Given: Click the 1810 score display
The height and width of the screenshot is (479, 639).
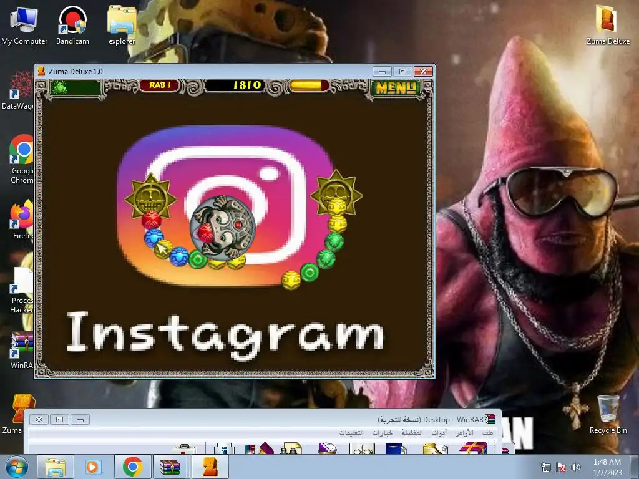Looking at the screenshot, I should coord(235,85).
